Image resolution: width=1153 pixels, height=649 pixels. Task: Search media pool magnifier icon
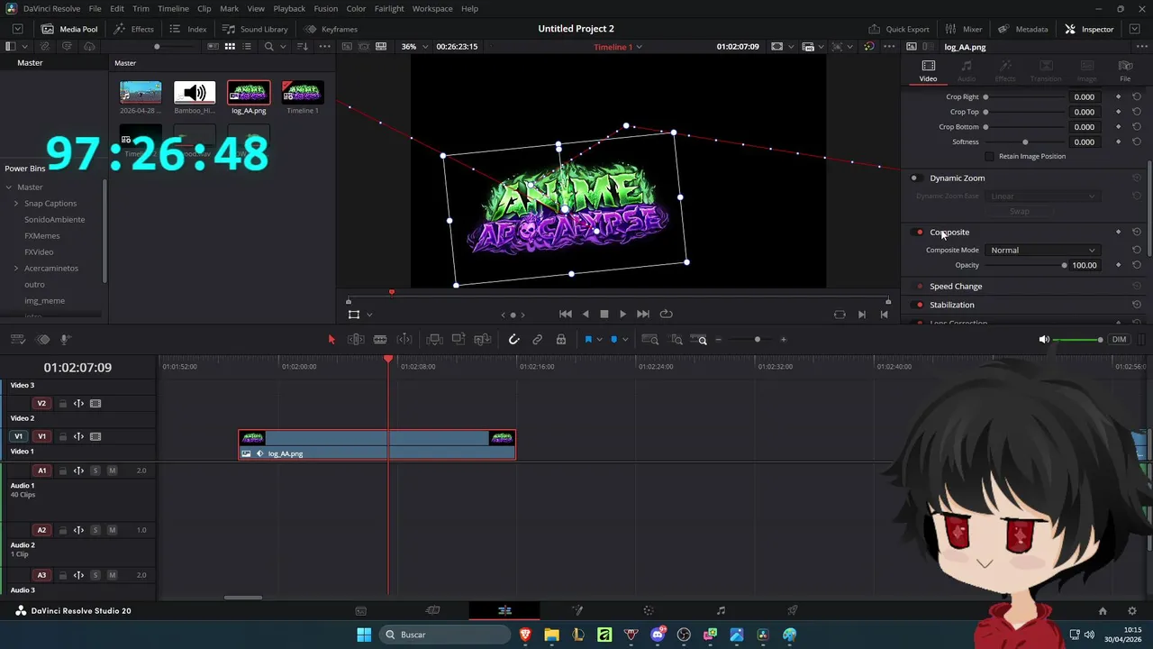pos(268,46)
